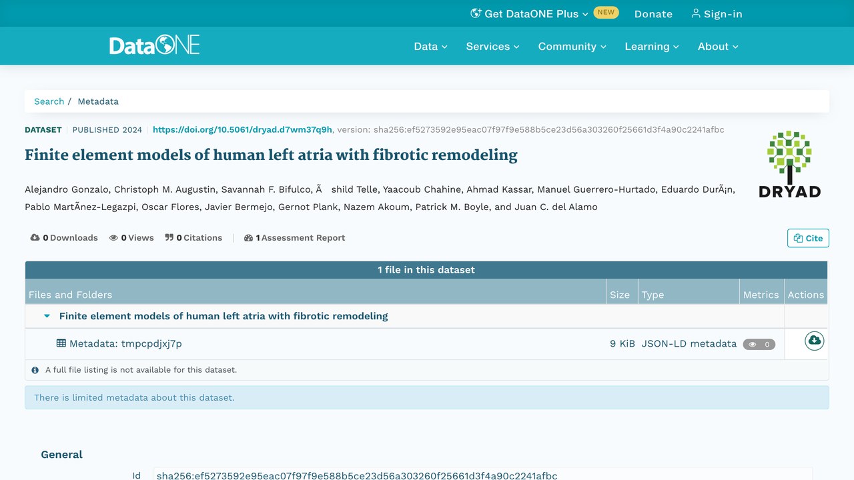The height and width of the screenshot is (480, 854).
Task: Click the '1 file in this dataset' banner
Action: (426, 270)
